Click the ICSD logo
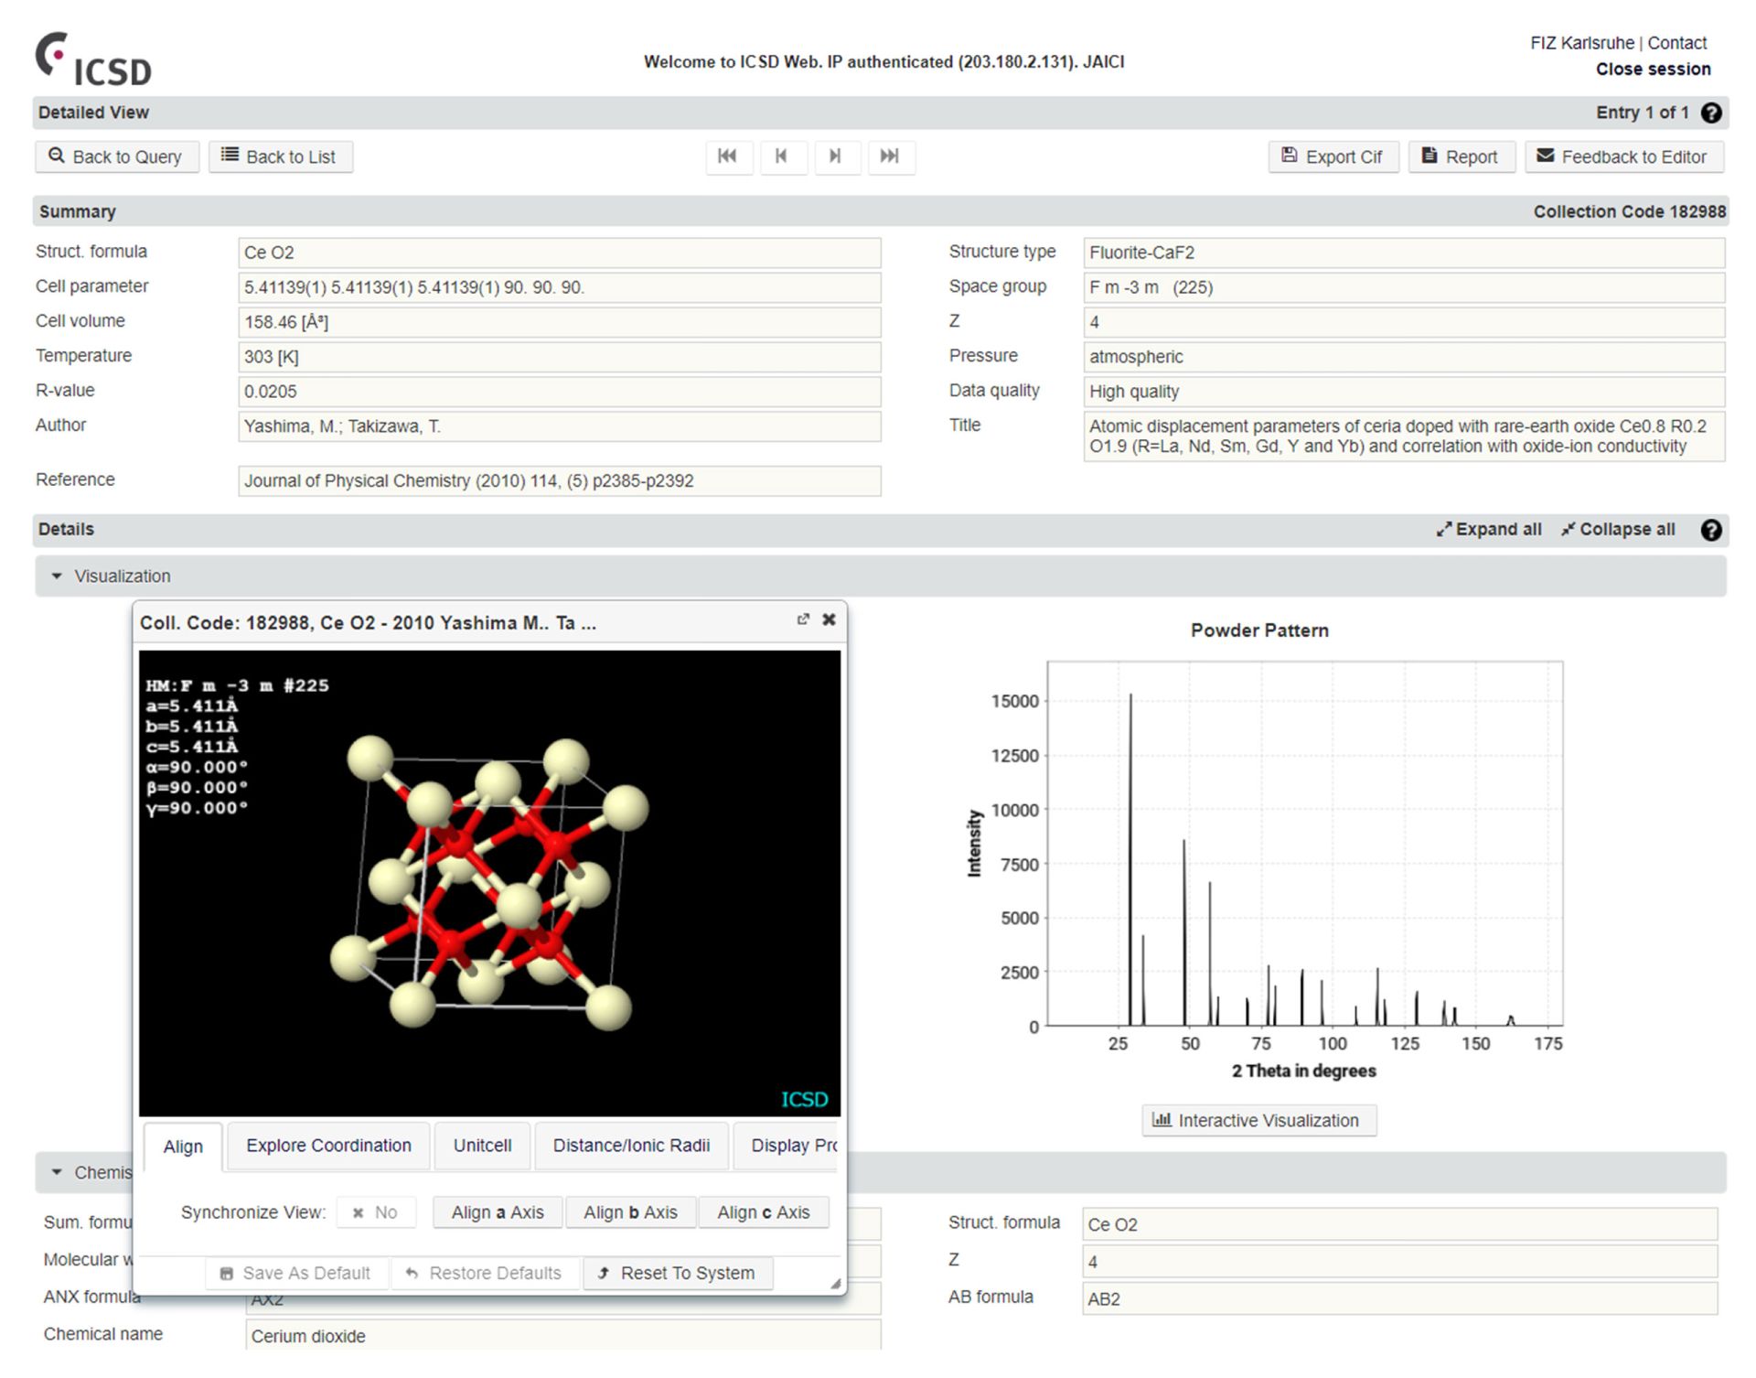1756x1378 pixels. pos(93,59)
